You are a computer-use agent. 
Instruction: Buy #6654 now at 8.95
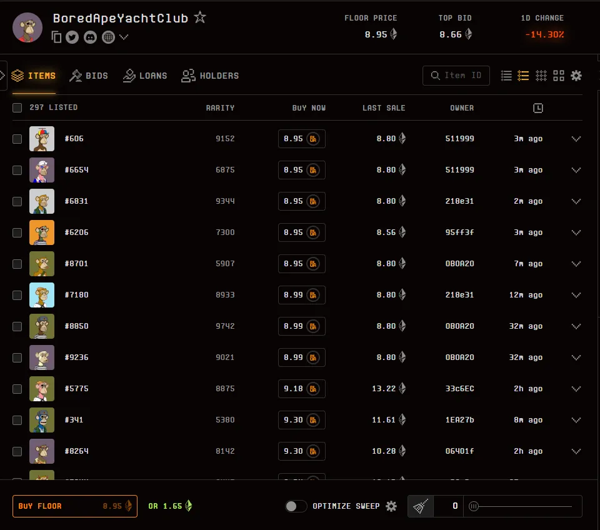coord(301,170)
